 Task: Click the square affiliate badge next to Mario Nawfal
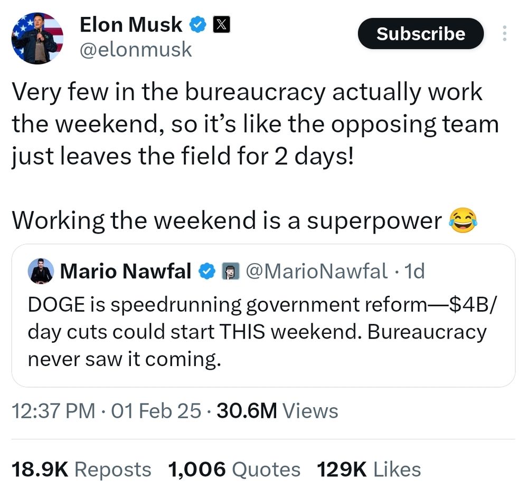click(231, 272)
